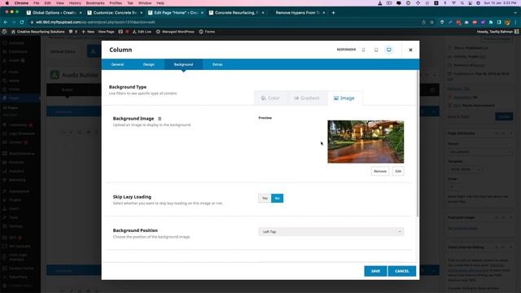
Task: Switch to tablet responsive view icon
Action: click(x=376, y=50)
